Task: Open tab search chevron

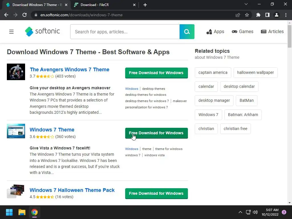Action: pyautogui.click(x=246, y=4)
